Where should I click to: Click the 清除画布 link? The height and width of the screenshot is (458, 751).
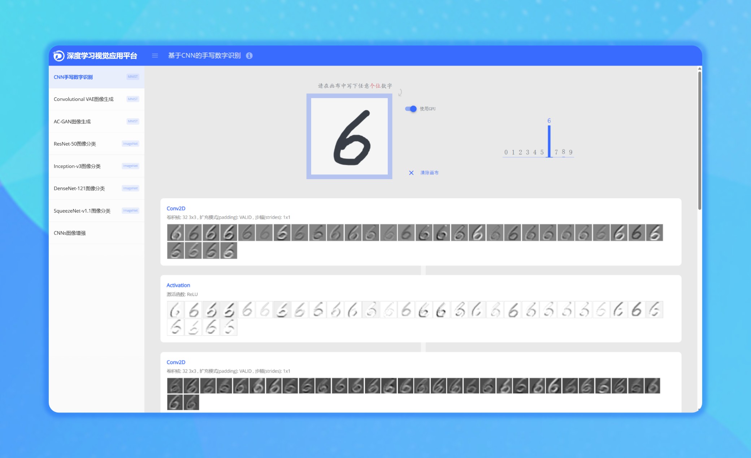click(x=429, y=173)
